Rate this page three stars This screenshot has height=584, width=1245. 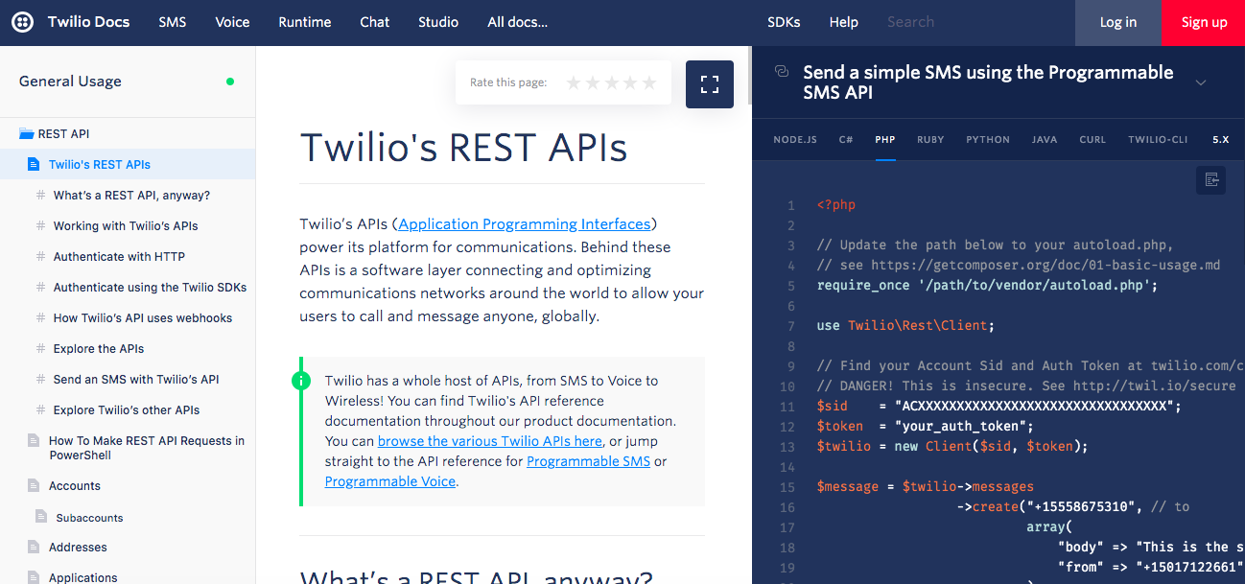611,82
